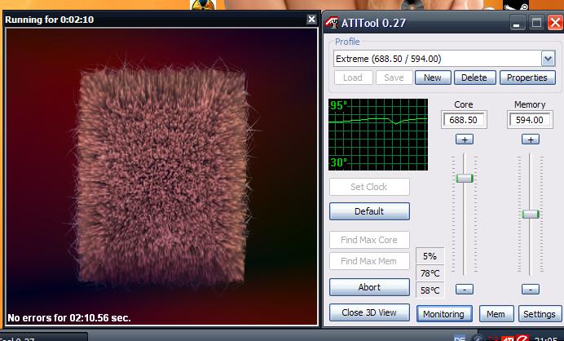
Task: Maximize the ATITool 0.27 window
Action: click(536, 24)
